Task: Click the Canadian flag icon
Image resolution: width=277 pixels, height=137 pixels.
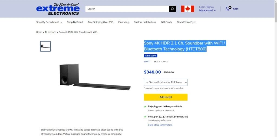Action: 188,9
